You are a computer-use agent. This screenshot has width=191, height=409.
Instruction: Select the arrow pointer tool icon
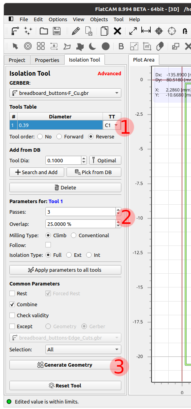click(x=15, y=46)
